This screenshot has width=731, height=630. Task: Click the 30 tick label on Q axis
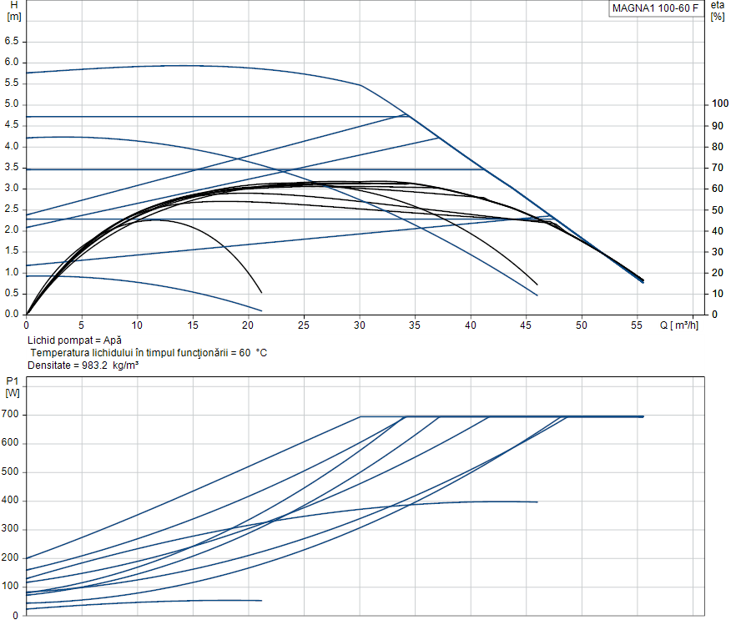[x=359, y=325]
